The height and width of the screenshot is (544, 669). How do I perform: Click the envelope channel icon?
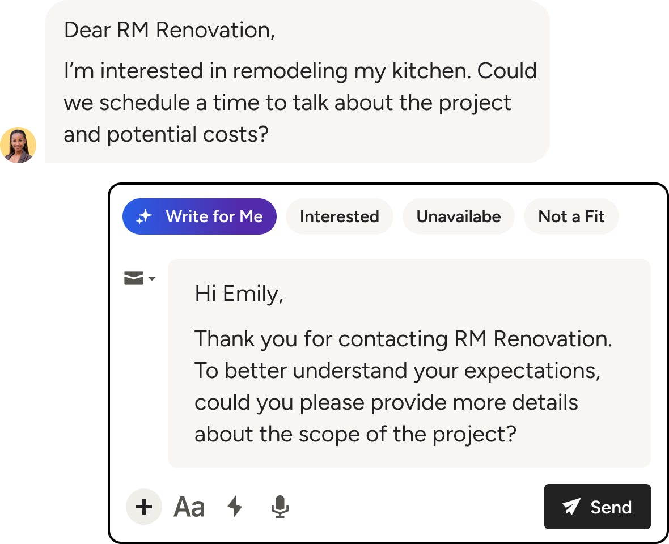(x=134, y=278)
